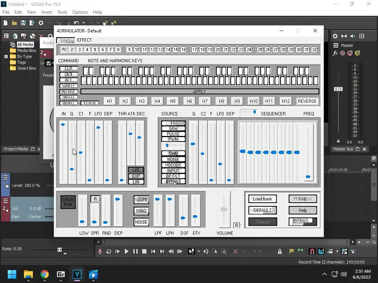
Task: Open the View menu
Action: (31, 12)
